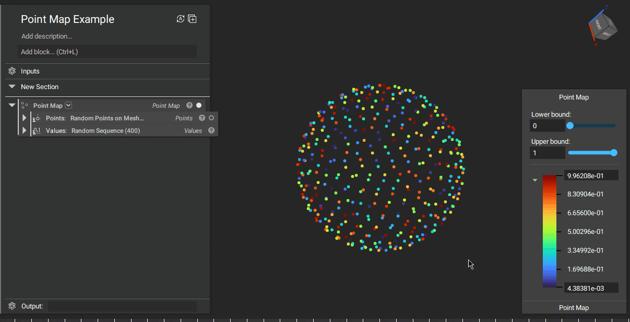This screenshot has height=322, width=630.
Task: Click the legend tick value 1.69688e-01
Action: coord(585,269)
